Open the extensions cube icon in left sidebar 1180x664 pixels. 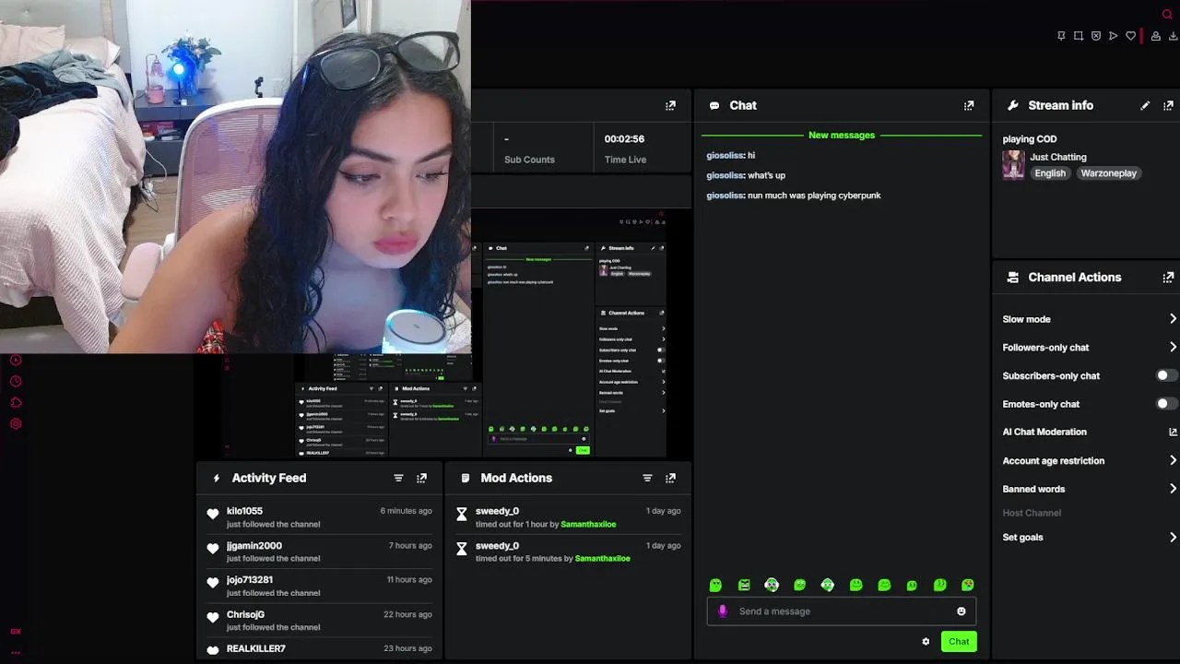(x=16, y=403)
